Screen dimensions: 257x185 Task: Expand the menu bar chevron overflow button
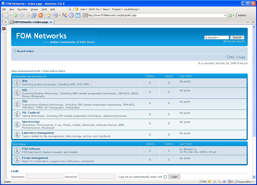(70, 9)
